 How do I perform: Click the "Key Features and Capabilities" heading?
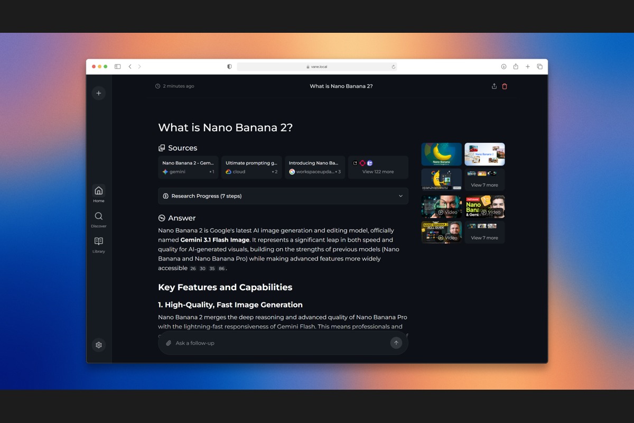click(225, 287)
